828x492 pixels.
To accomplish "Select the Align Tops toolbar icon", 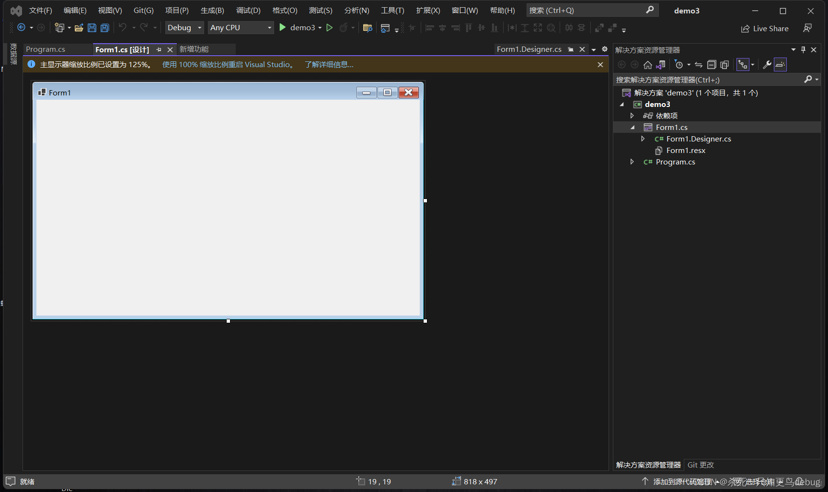I will pyautogui.click(x=468, y=27).
